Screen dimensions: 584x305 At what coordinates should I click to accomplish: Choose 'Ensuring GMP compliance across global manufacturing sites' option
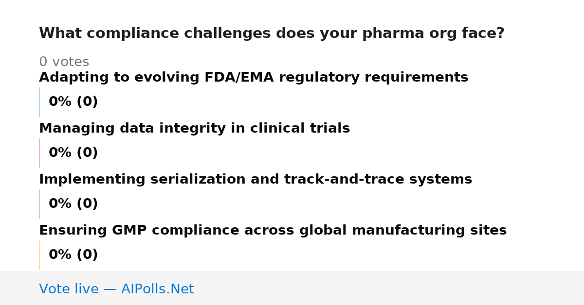273,230
